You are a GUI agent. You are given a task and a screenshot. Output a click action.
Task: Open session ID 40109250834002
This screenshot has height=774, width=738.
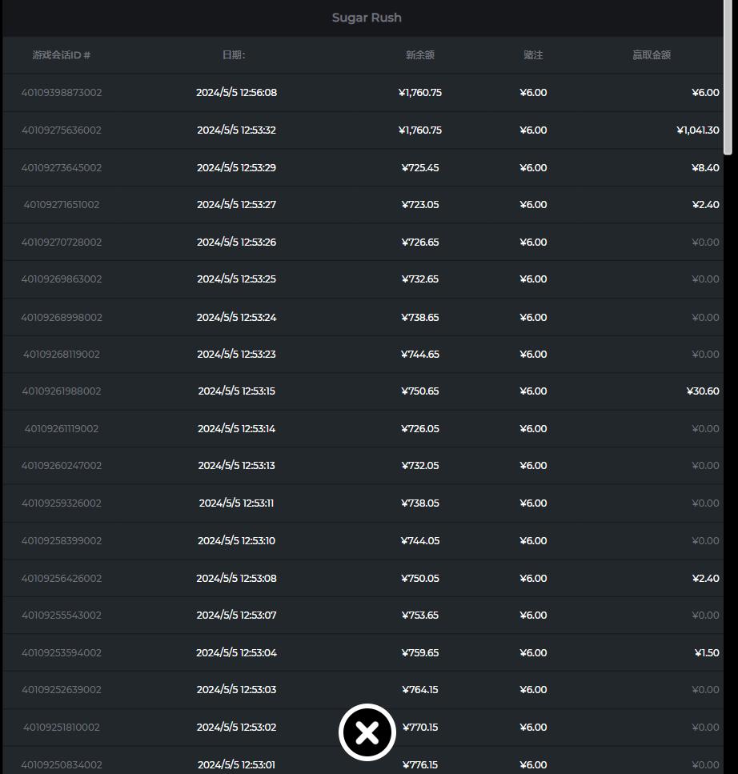pos(62,764)
